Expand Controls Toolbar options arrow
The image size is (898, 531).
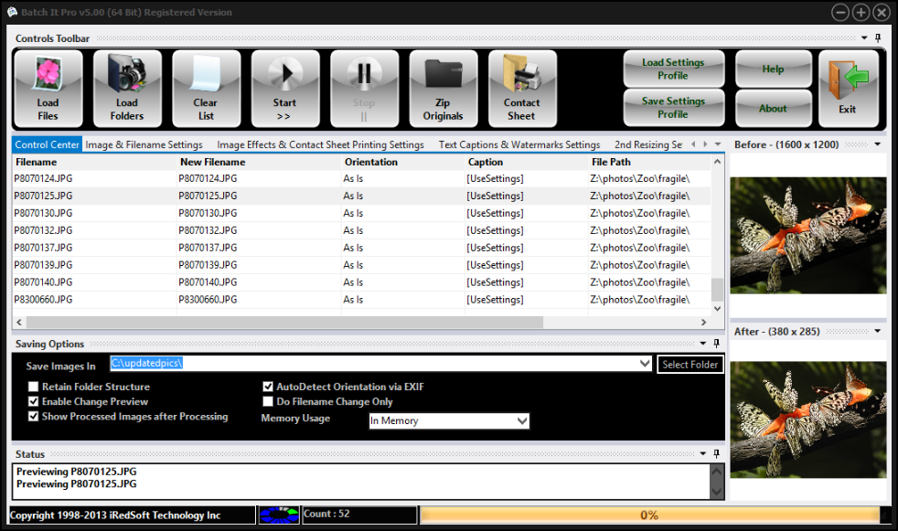coord(864,37)
